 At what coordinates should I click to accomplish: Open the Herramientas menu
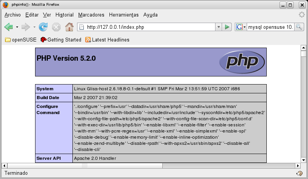point(124,15)
